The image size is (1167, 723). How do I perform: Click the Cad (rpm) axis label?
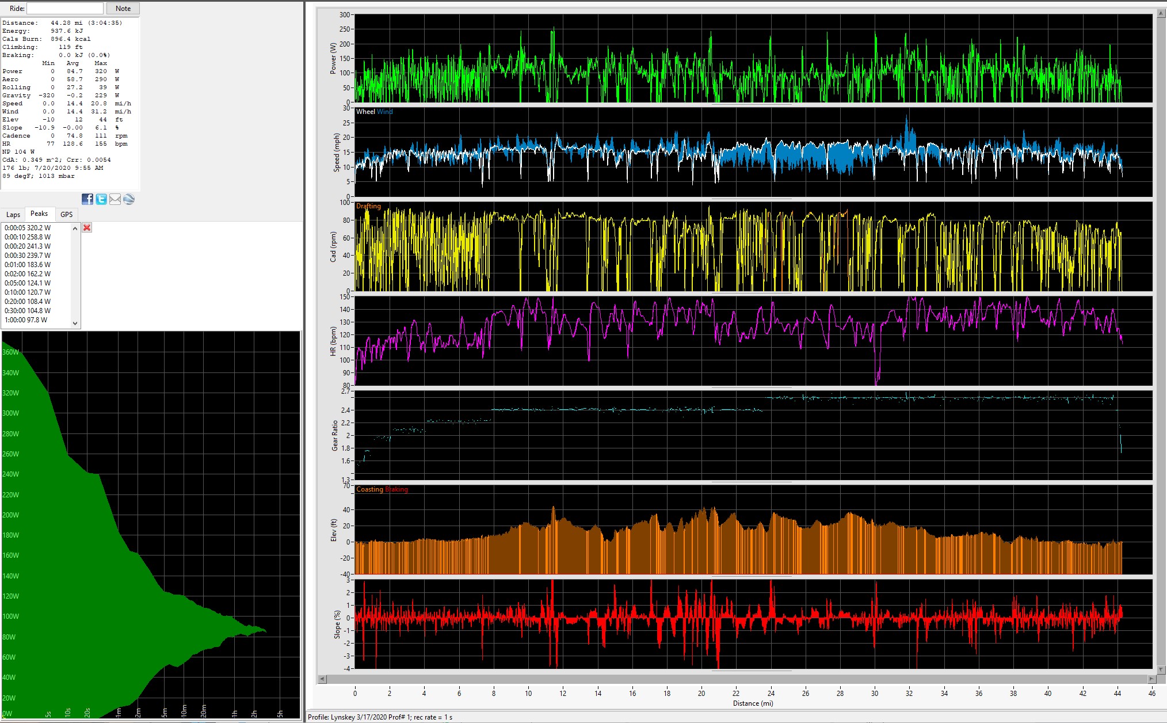pos(333,247)
